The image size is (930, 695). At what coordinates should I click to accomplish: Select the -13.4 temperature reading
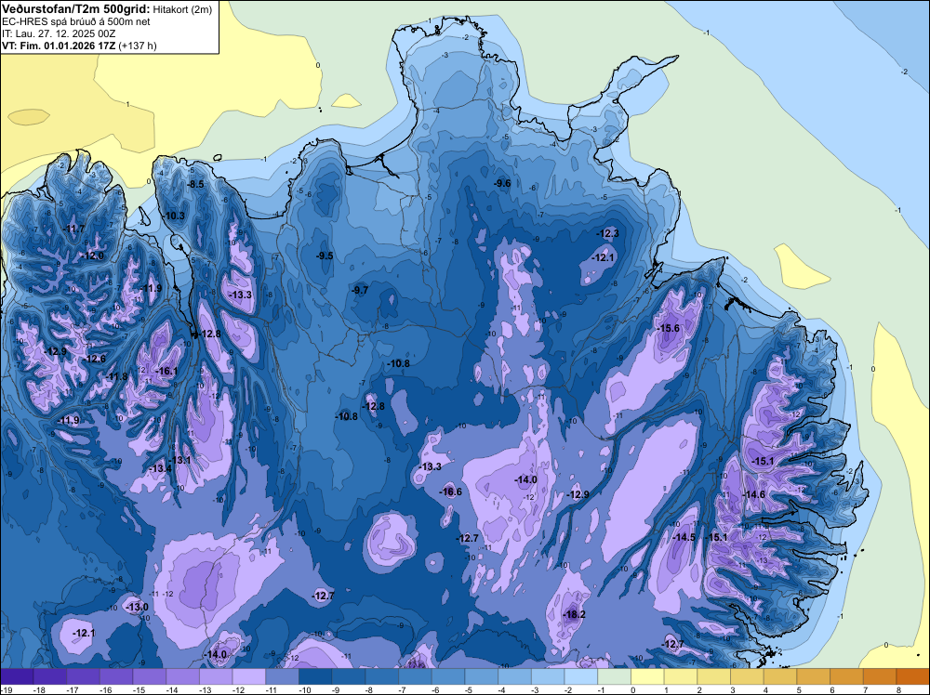(160, 468)
